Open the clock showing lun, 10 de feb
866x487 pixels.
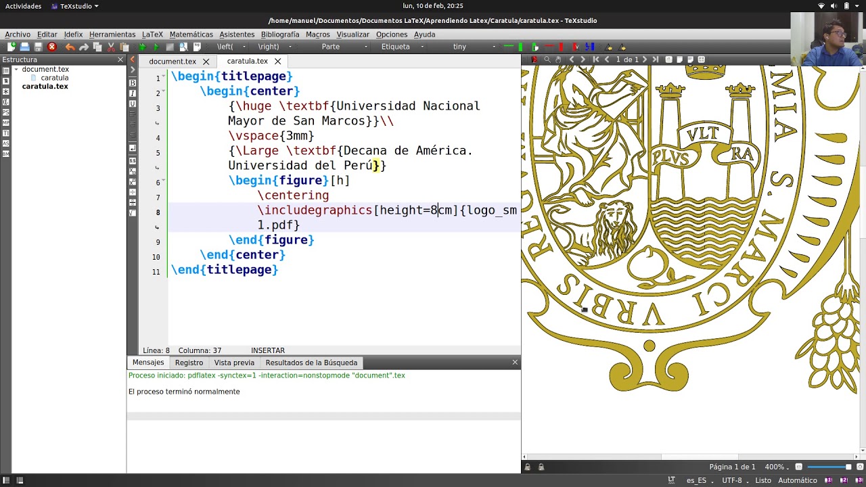(x=433, y=6)
